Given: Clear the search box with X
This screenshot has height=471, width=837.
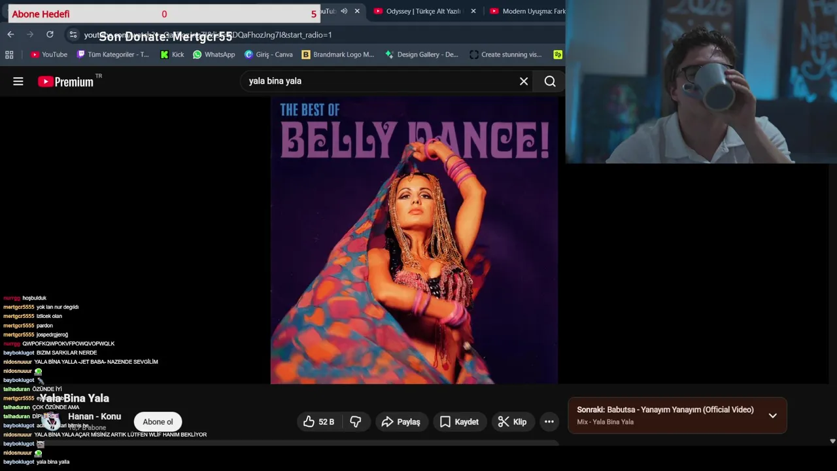Looking at the screenshot, I should [524, 81].
